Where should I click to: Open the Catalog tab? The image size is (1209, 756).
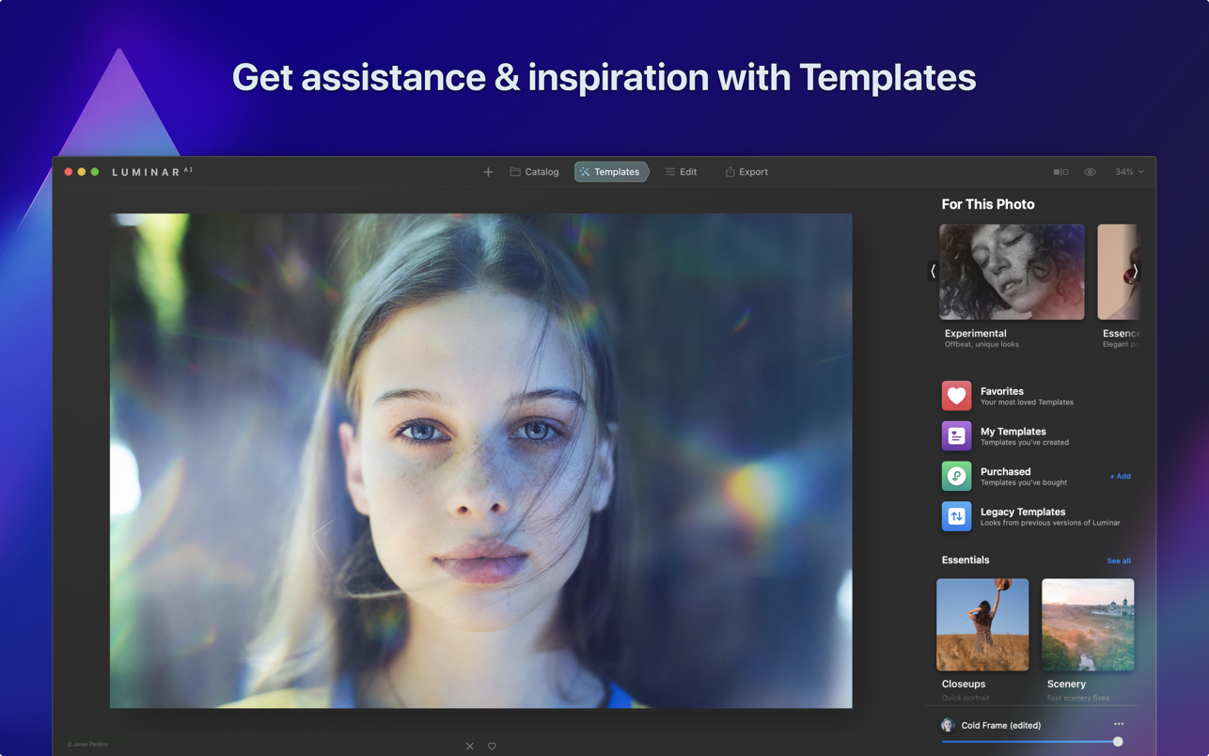click(535, 172)
